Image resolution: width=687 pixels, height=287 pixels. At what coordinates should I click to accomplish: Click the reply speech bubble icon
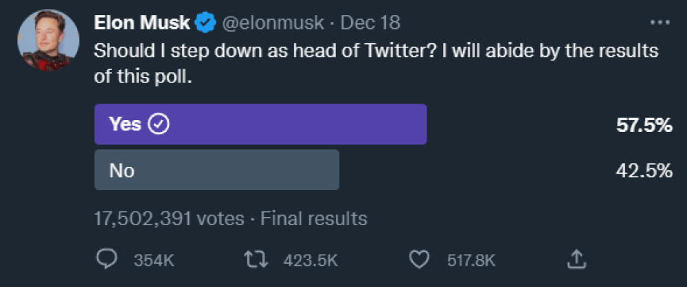point(107,260)
